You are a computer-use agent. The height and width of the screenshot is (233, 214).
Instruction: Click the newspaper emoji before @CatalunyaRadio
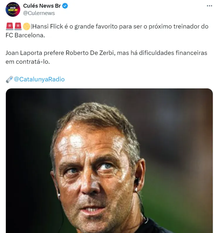click(9, 79)
